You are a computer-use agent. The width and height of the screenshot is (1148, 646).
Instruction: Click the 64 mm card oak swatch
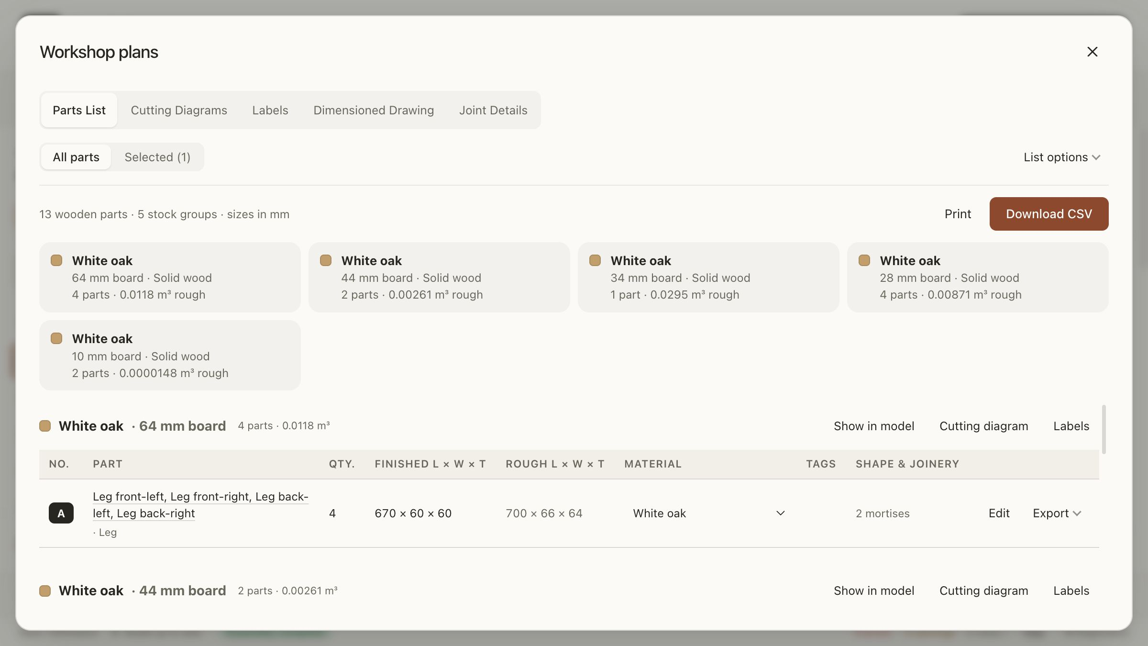pyautogui.click(x=56, y=260)
